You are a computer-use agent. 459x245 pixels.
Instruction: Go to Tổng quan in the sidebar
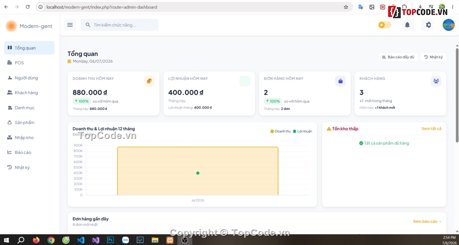(29, 48)
